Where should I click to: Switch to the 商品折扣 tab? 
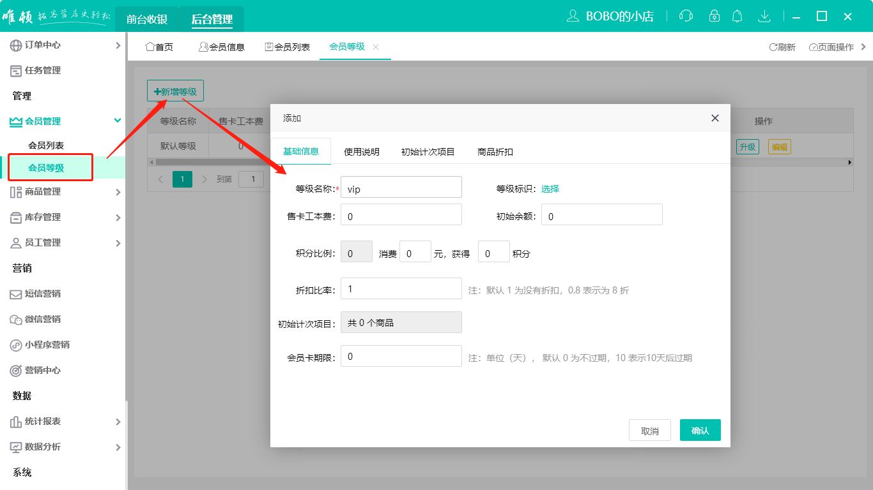(x=495, y=152)
